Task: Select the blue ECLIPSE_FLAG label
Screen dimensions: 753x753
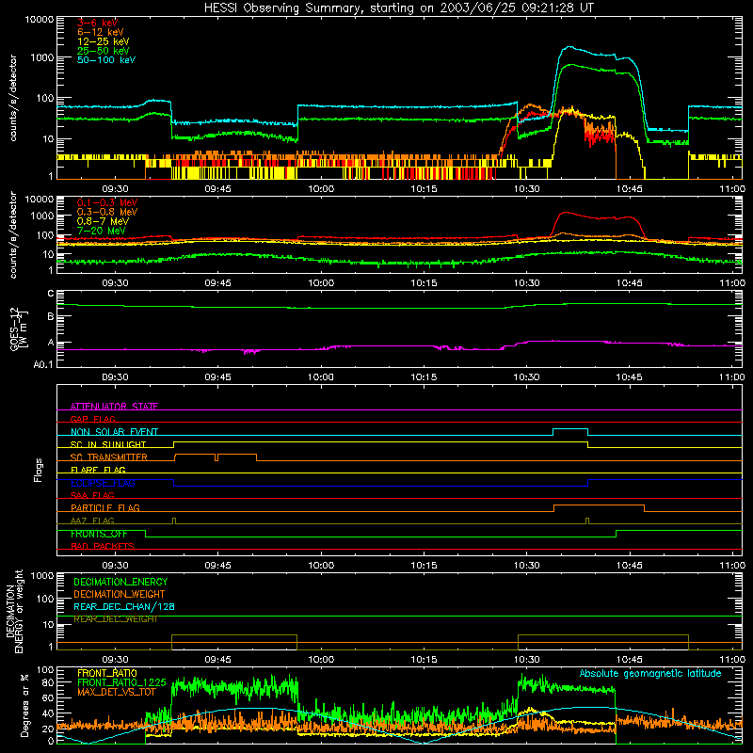Action: click(x=103, y=483)
